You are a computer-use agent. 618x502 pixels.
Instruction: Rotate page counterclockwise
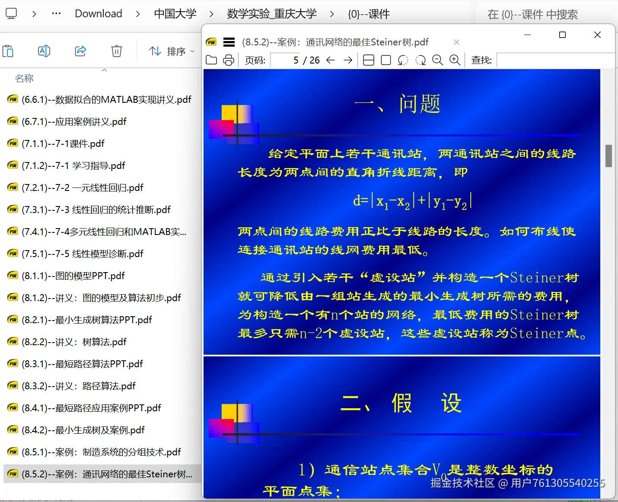click(403, 60)
